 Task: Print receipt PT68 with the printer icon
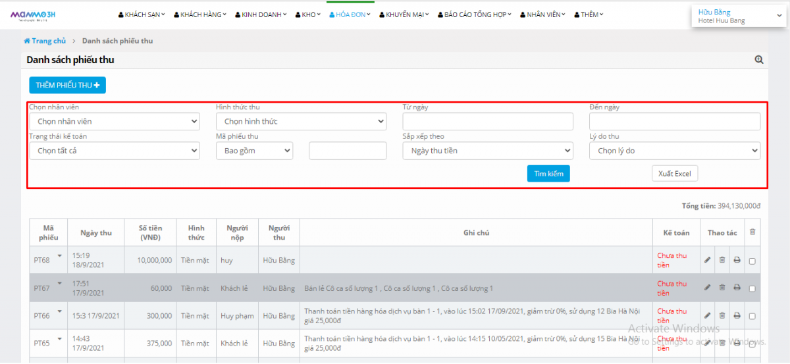point(737,260)
